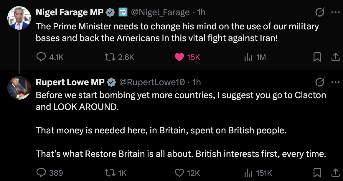The height and width of the screenshot is (181, 343).
Task: Like Rupert Lowe's post
Action: click(x=179, y=172)
